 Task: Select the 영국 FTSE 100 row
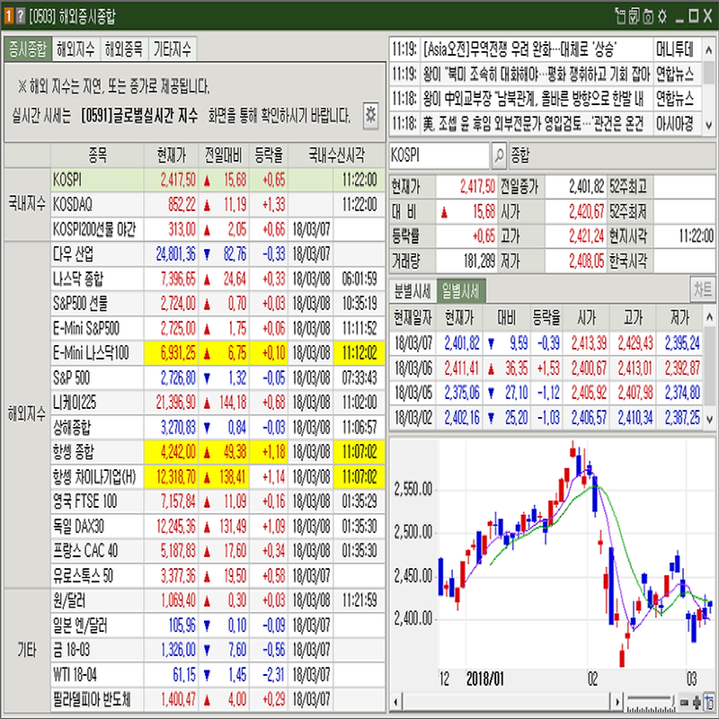pos(217,502)
